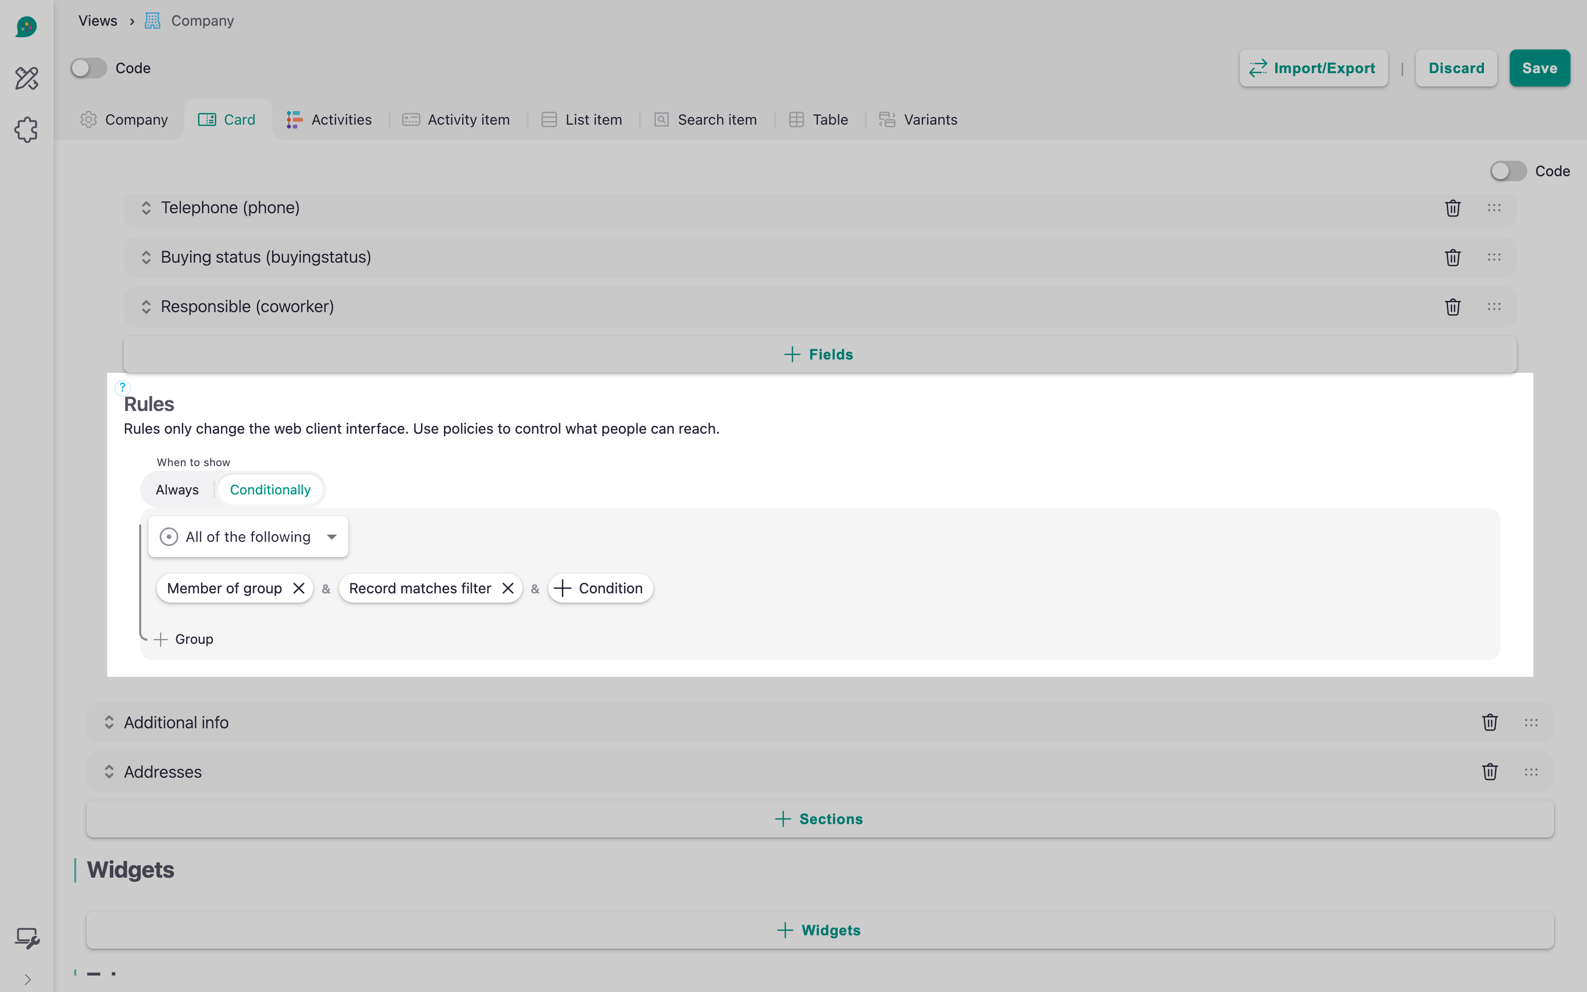The image size is (1587, 992).
Task: Click the Discard button
Action: (x=1456, y=68)
